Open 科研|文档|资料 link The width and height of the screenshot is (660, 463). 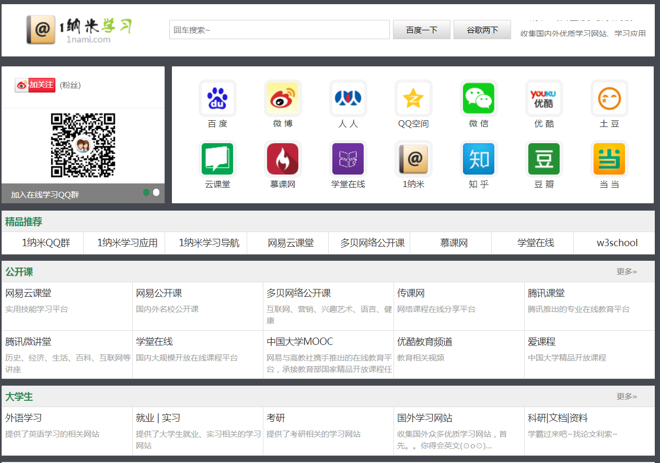pos(558,418)
